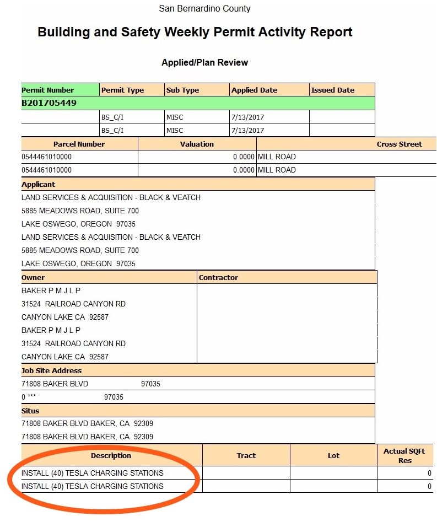The image size is (437, 522).
Task: Click the permit number B201705449
Action: tap(49, 103)
